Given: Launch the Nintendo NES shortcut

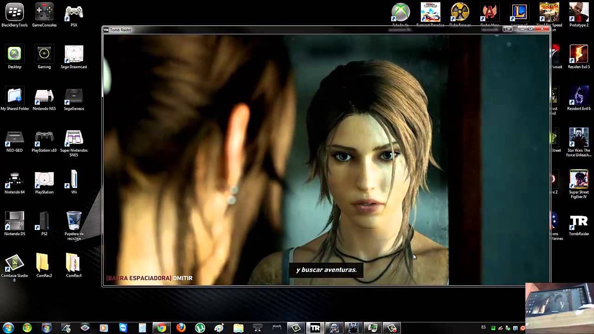Looking at the screenshot, I should 44,99.
